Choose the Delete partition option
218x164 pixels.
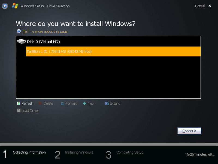point(49,104)
